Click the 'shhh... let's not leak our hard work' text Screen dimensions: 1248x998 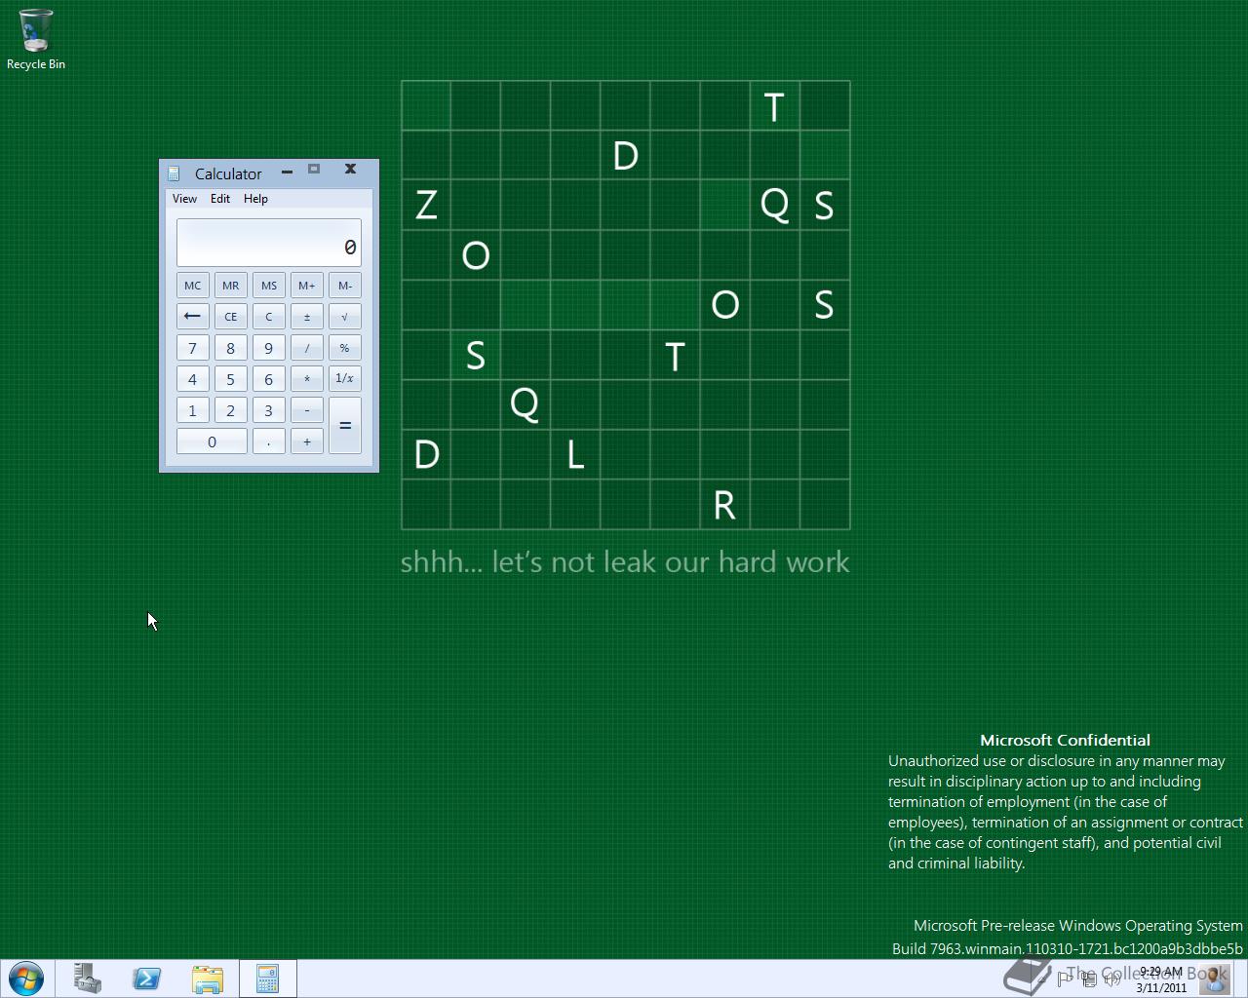[x=625, y=562]
